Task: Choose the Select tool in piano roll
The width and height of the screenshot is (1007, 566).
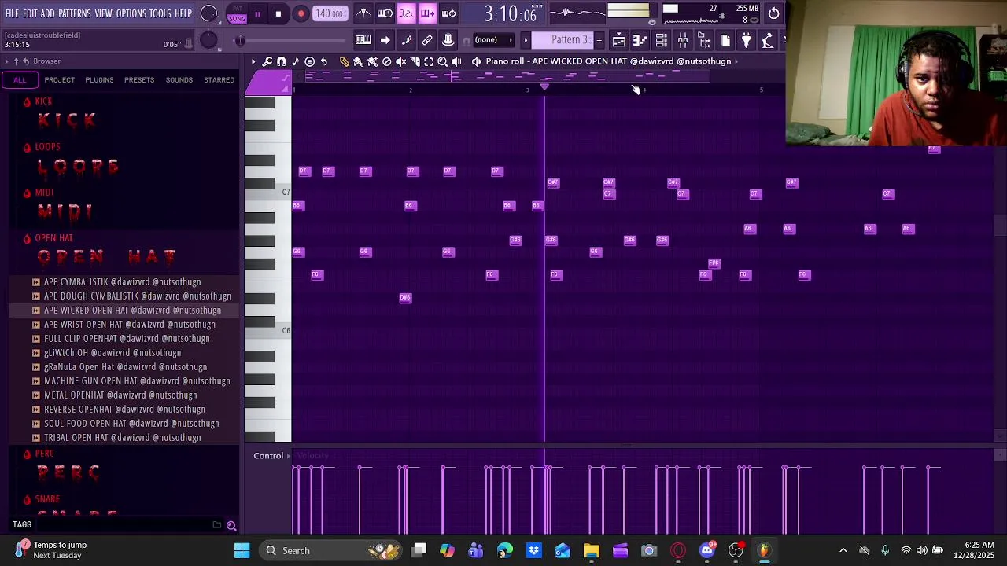Action: [x=429, y=61]
